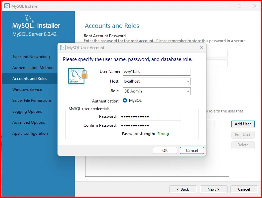This screenshot has width=262, height=198.
Task: Confirm the user account with OK
Action: point(165,151)
